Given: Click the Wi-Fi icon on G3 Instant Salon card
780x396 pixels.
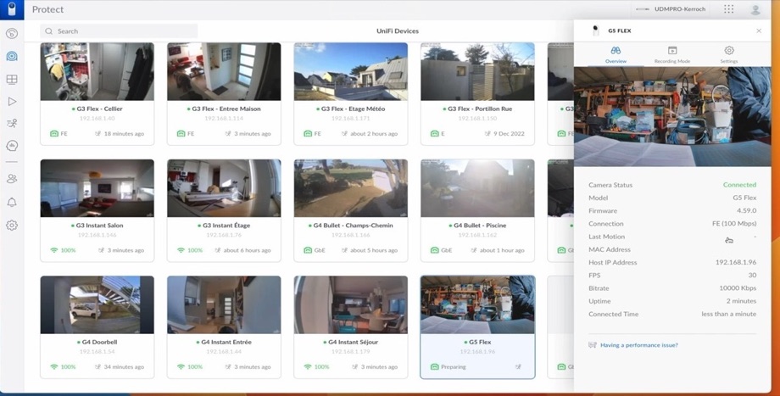Looking at the screenshot, I should (x=53, y=250).
